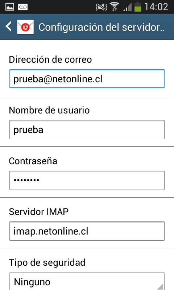Tap the dropdown triangle on Ninguno field

160,286
